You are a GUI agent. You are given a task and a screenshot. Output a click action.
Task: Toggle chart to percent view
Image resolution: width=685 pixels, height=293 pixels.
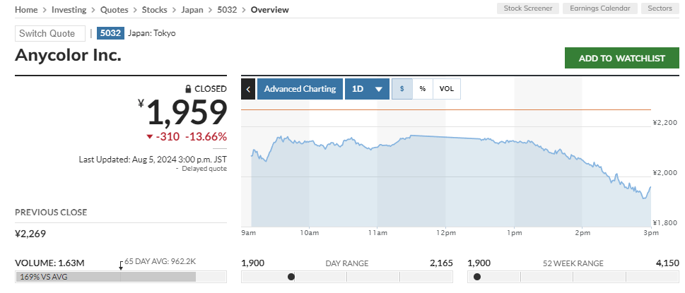coord(423,89)
